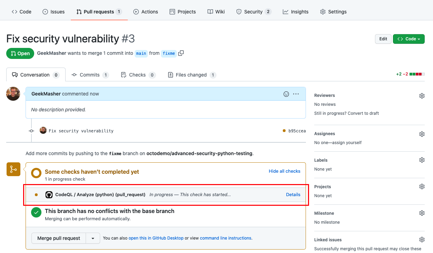This screenshot has height=253, width=433.
Task: Click the Pull requests counter badge
Action: point(119,12)
